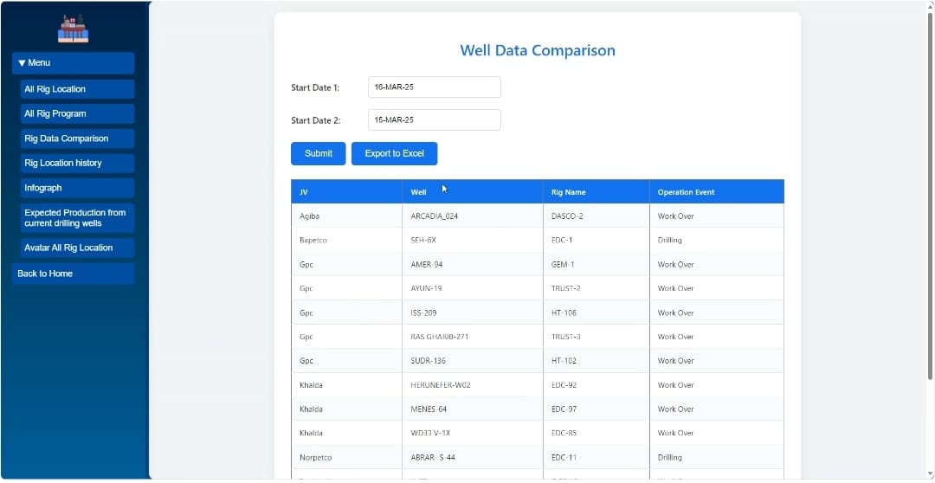
Task: Select the Norpetco JV cell
Action: (346, 457)
